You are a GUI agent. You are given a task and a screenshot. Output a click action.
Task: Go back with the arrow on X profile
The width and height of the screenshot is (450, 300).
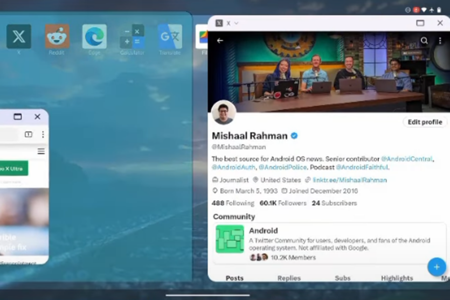(220, 41)
